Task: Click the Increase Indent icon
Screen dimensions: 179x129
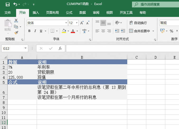Action: [123, 31]
